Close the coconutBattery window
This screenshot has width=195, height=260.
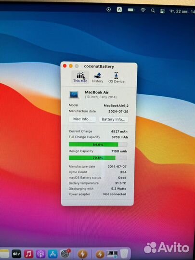pos(65,66)
